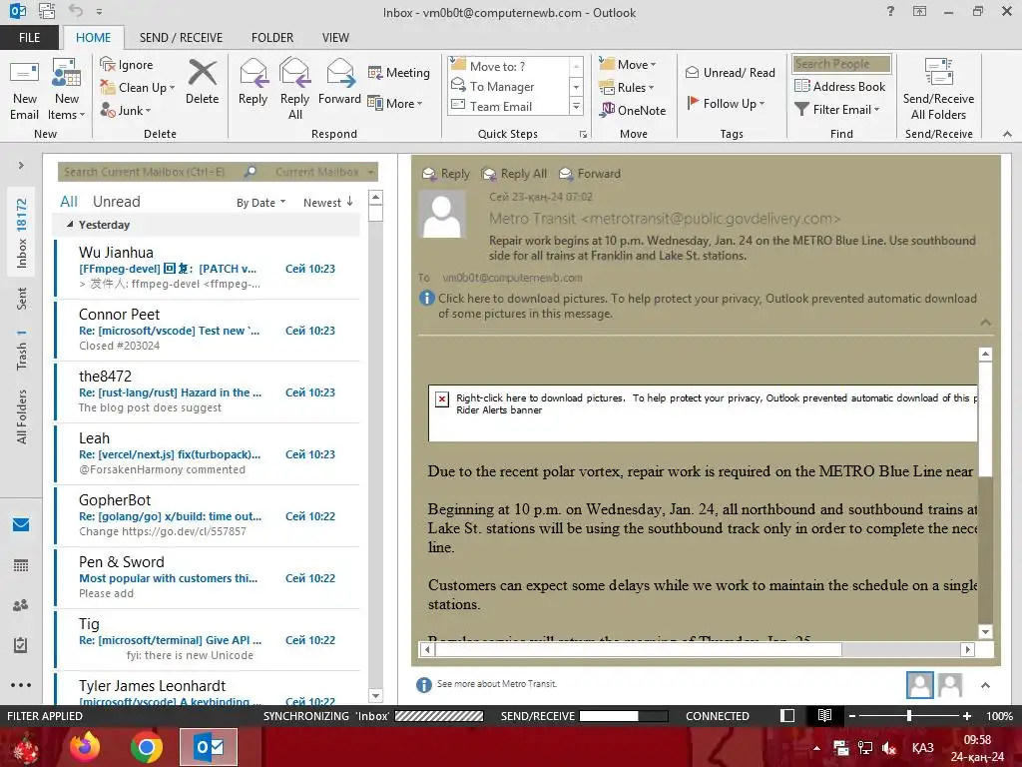Create a New Email

click(x=24, y=89)
